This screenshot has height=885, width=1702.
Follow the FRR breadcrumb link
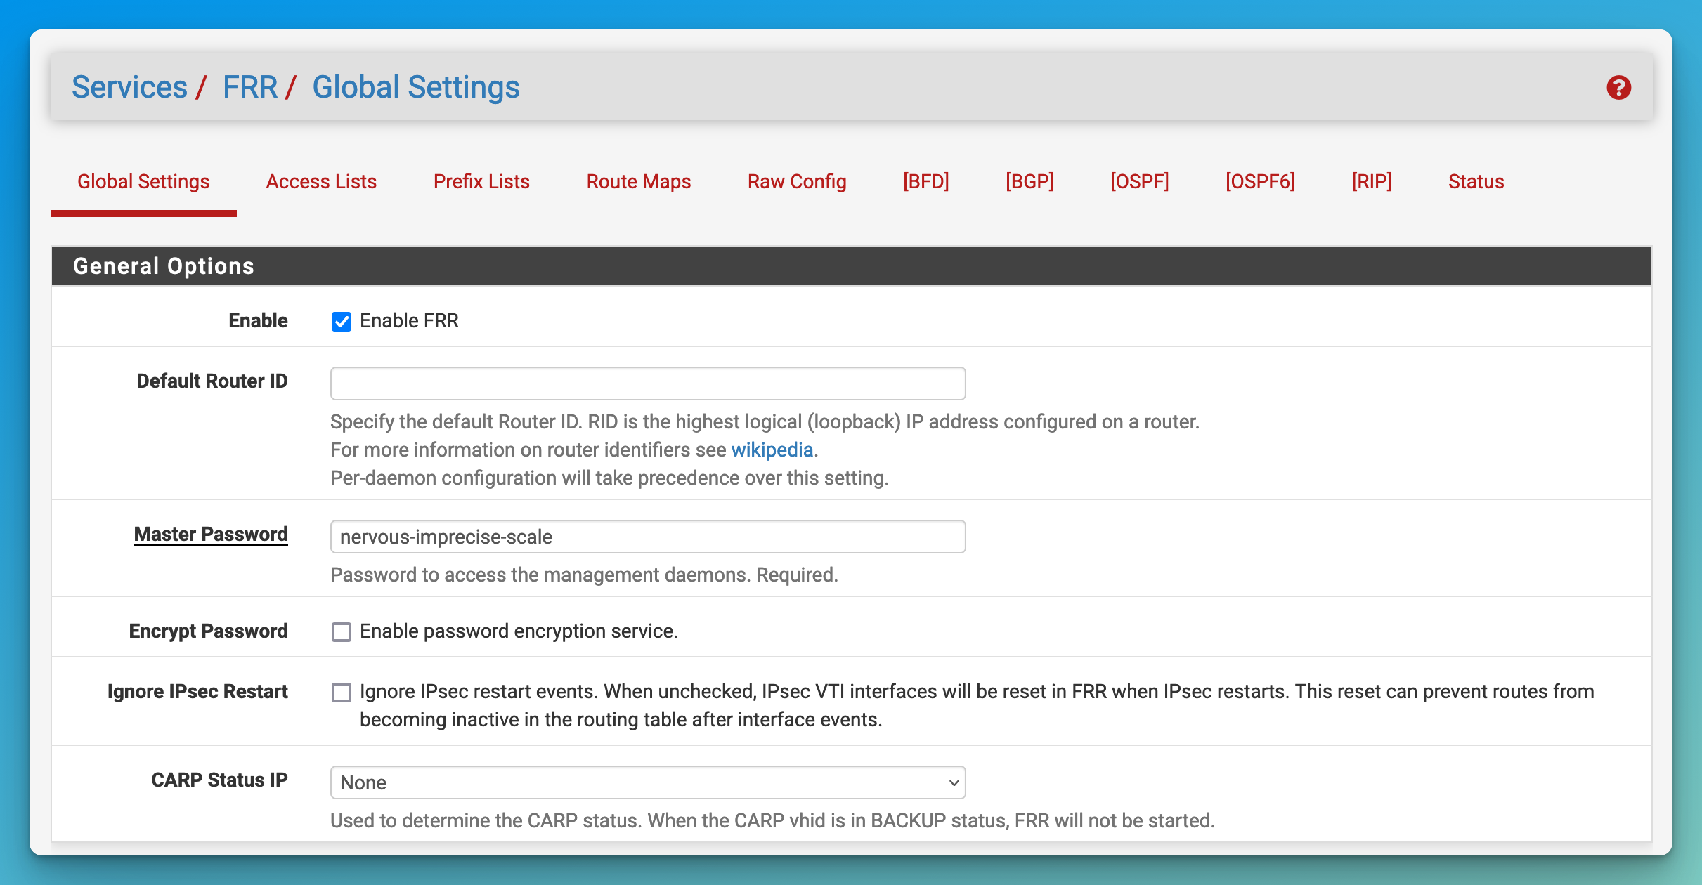tap(250, 87)
